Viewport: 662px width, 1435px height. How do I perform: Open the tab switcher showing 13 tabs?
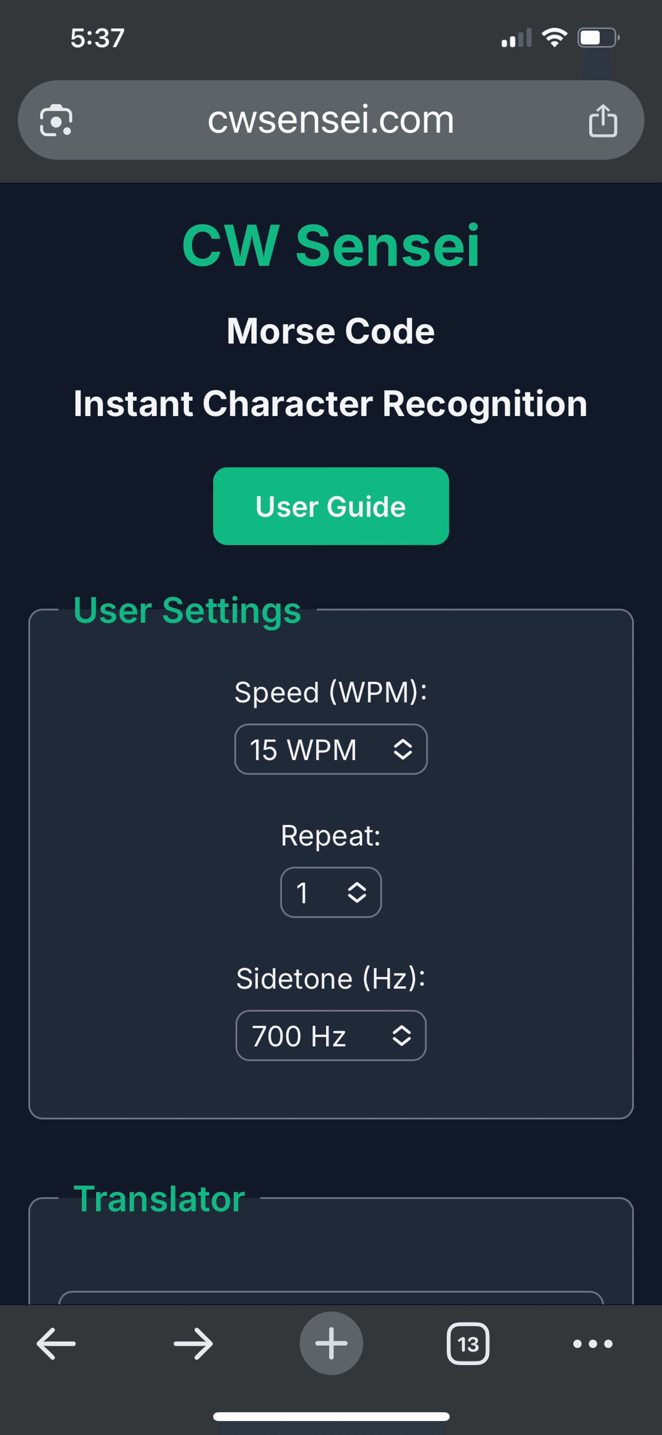pos(468,1344)
